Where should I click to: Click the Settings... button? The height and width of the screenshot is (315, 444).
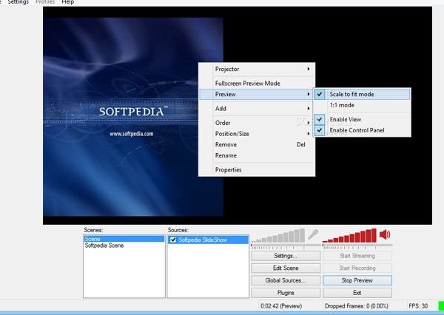pyautogui.click(x=286, y=256)
